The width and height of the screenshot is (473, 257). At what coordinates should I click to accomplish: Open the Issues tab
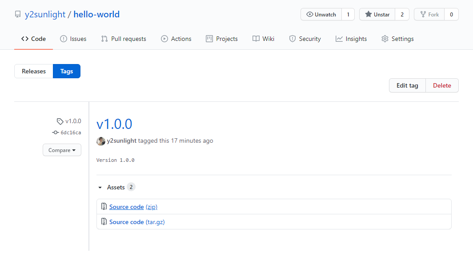coord(73,39)
